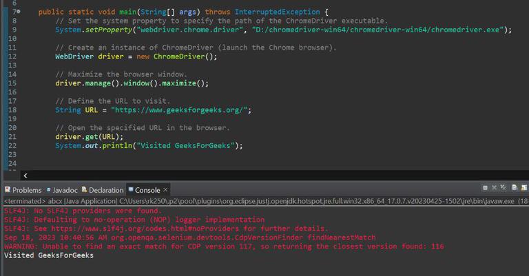Click the 'Create an instance of ChromeDriver' comment
The width and height of the screenshot is (529, 276).
[196, 47]
